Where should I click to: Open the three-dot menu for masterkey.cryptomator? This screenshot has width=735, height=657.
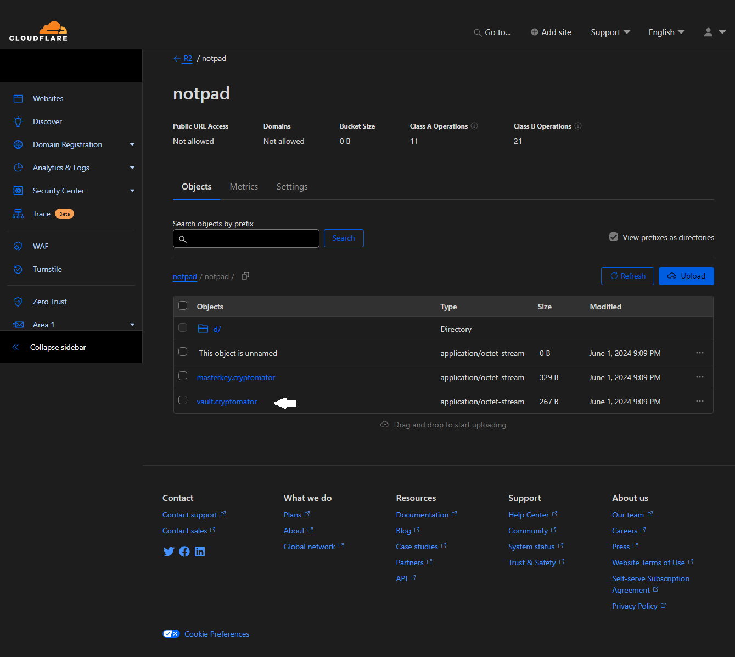pyautogui.click(x=699, y=377)
